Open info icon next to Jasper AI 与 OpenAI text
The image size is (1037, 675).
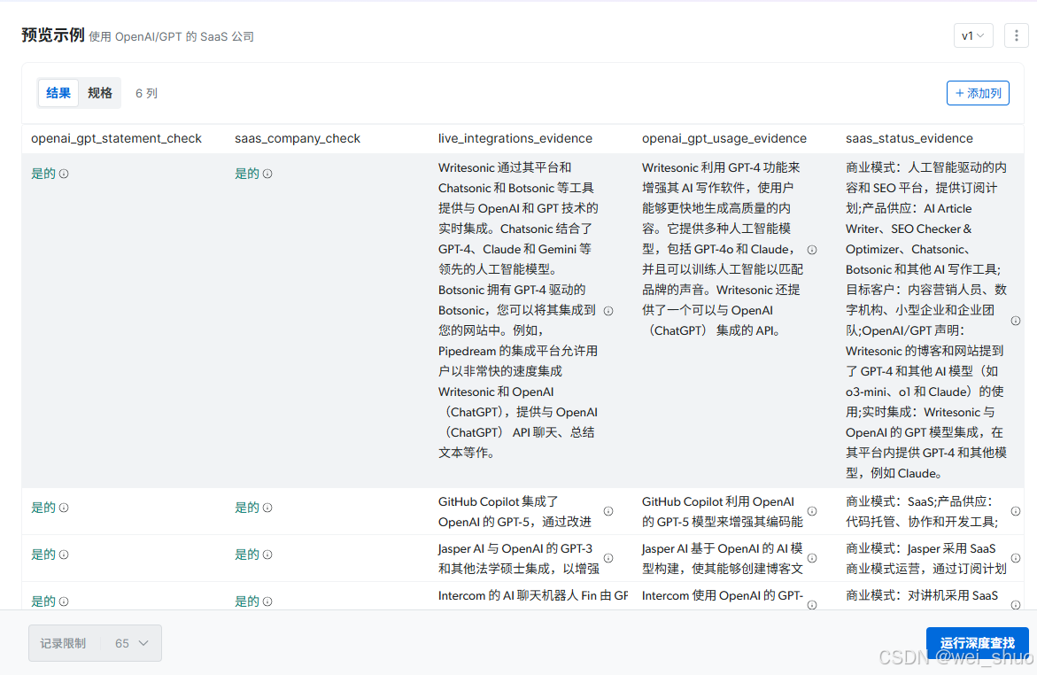[x=608, y=559]
